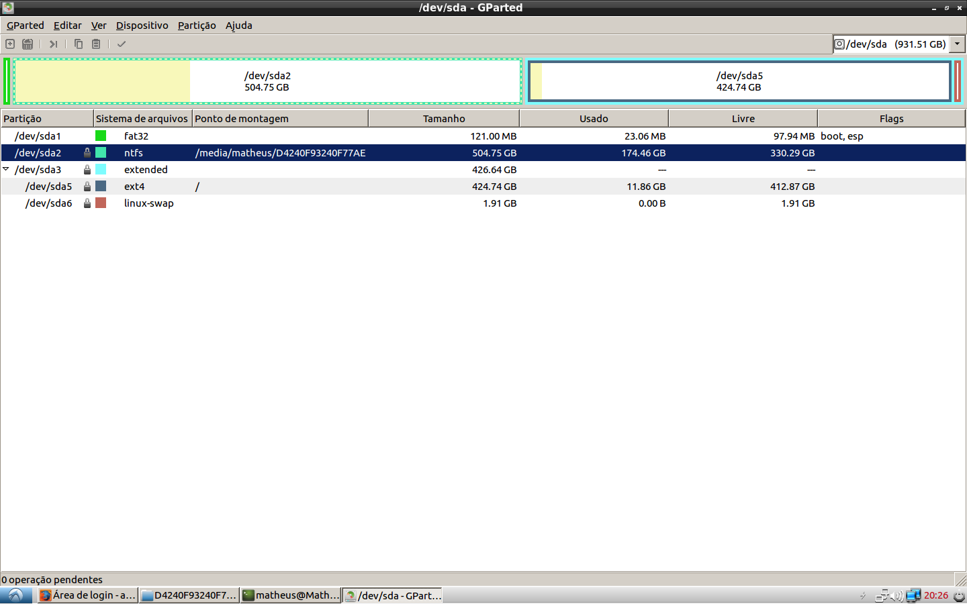Click the volume speaker tray icon
The width and height of the screenshot is (967, 604).
897,595
